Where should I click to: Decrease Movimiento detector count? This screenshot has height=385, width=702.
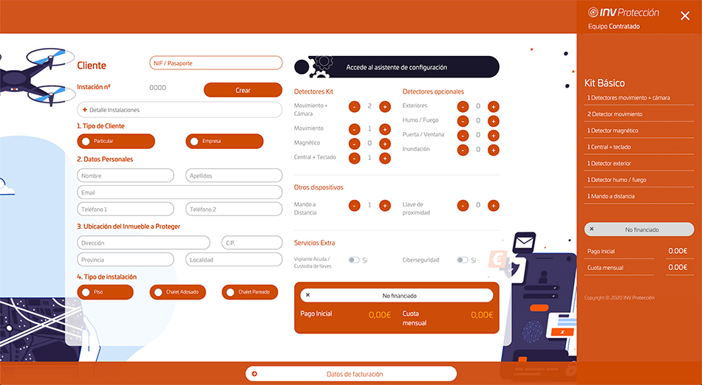coord(355,128)
